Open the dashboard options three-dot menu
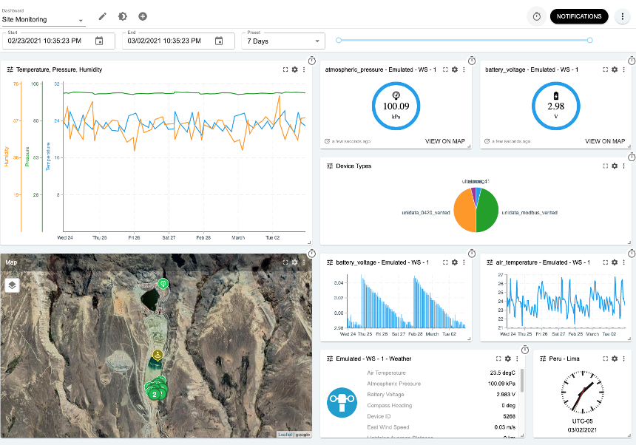The height and width of the screenshot is (445, 636). 623,16
